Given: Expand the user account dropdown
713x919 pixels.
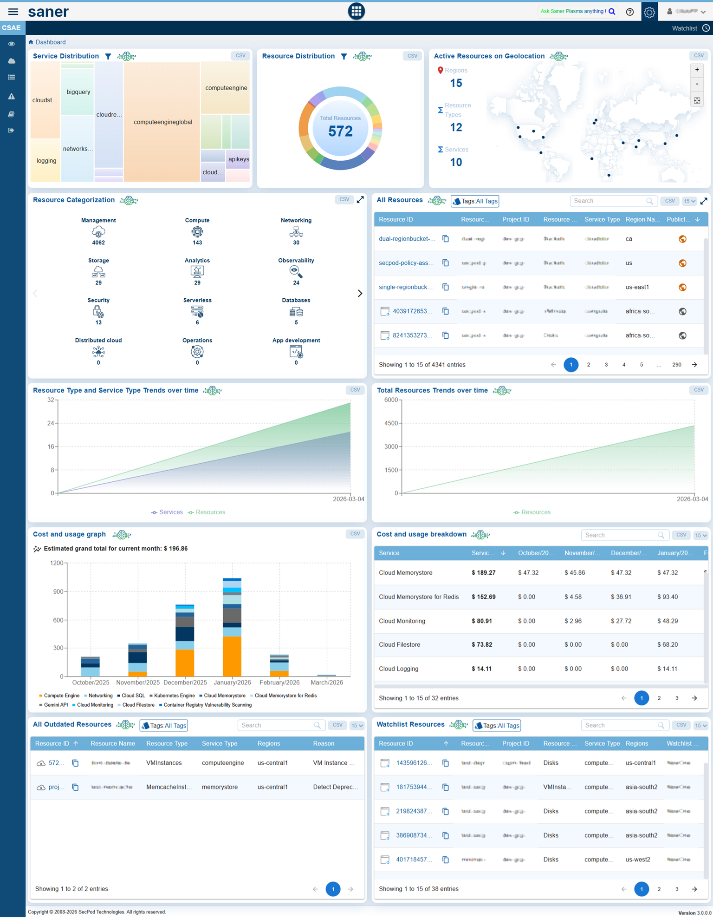Looking at the screenshot, I should coord(686,12).
